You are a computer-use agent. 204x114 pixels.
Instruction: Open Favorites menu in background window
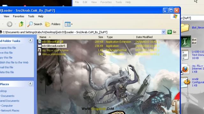click(106, 2)
